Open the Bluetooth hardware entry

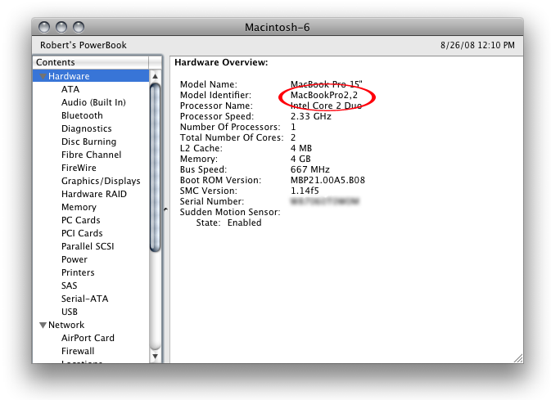click(x=82, y=115)
